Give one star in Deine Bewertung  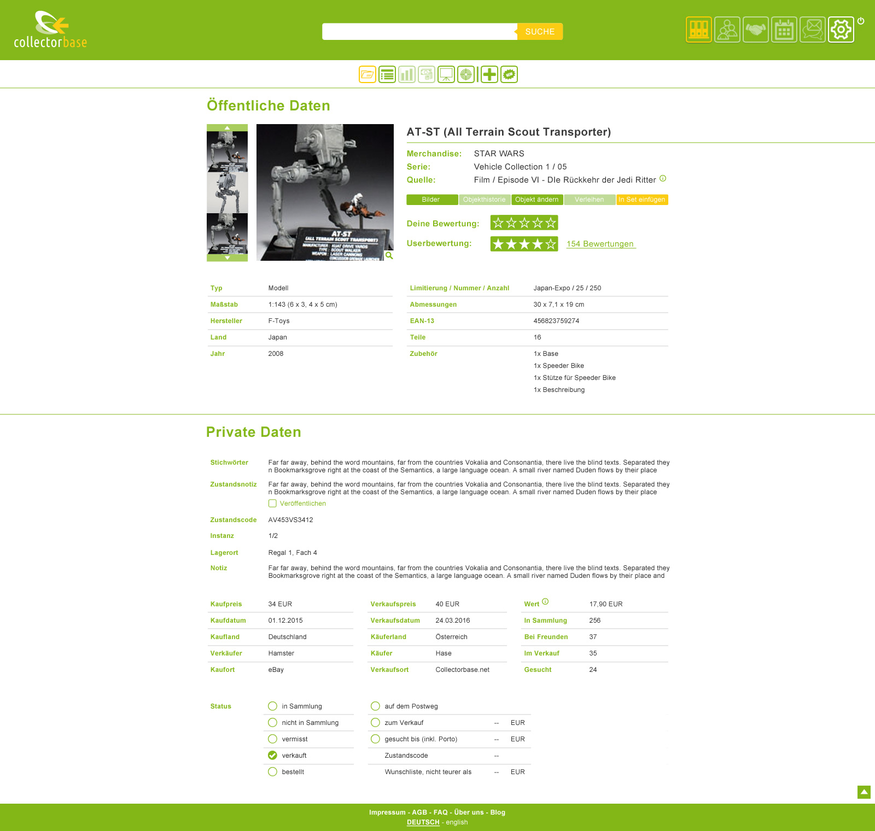[498, 223]
